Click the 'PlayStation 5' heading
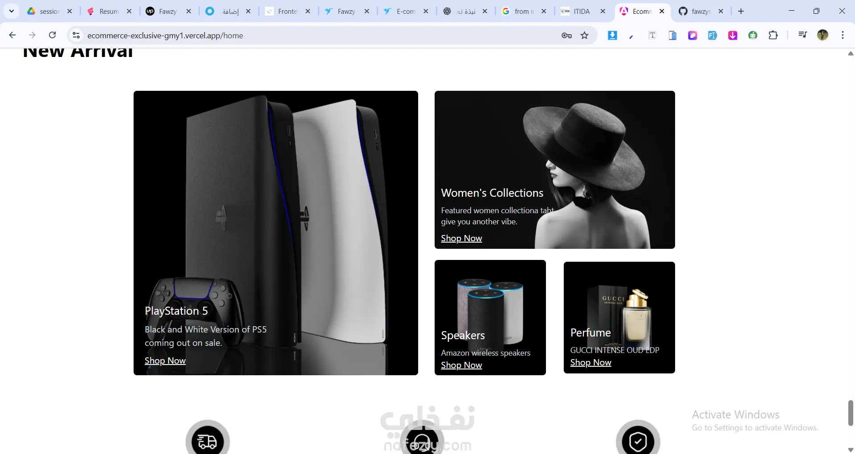This screenshot has height=454, width=855. [x=176, y=311]
